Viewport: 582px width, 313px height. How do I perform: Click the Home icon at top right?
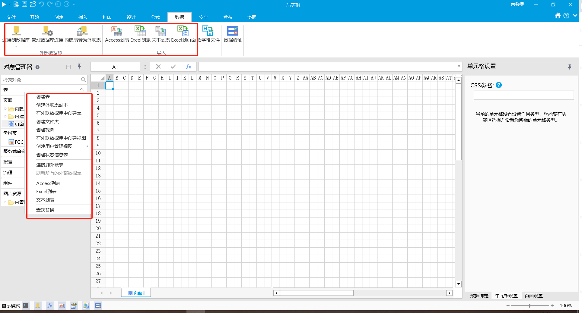[x=558, y=16]
